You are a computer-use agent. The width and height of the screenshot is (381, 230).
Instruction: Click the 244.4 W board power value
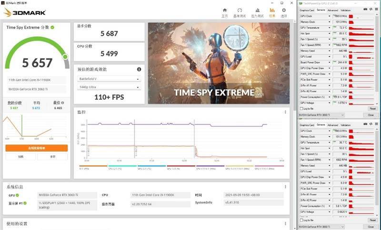(342, 62)
